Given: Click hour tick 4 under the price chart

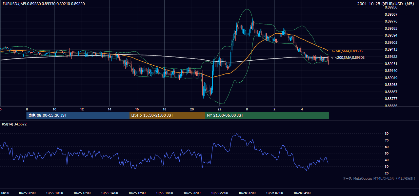Looking at the screenshot, I should coord(302,109).
